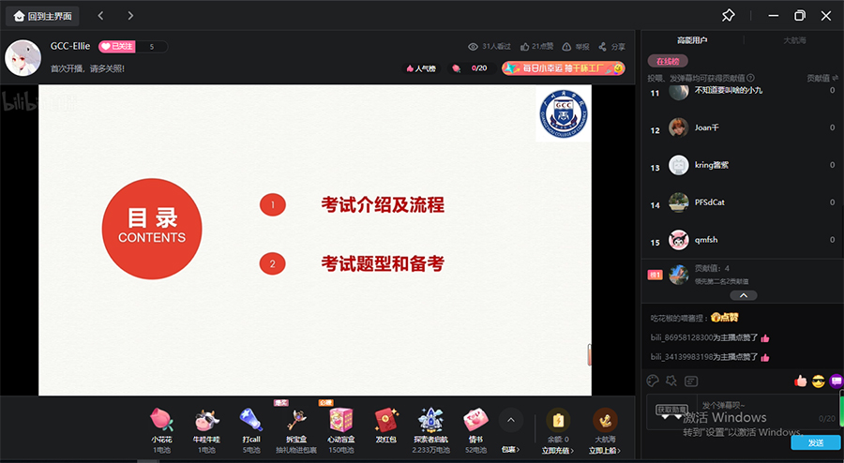Switch to the 大航海 tab
The height and width of the screenshot is (463, 844).
(793, 40)
